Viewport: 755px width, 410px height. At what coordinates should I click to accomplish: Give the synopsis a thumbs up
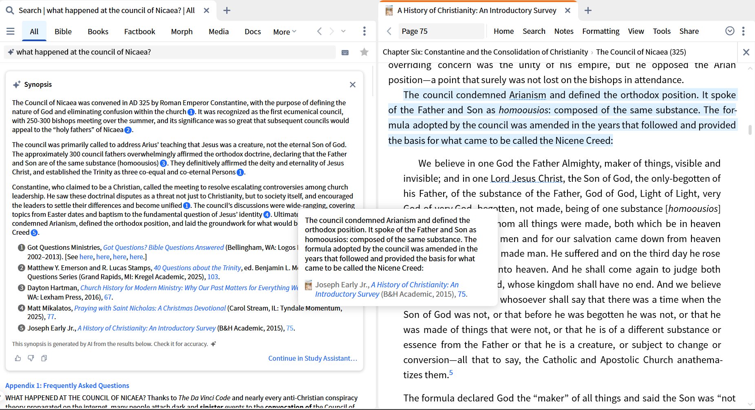18,358
